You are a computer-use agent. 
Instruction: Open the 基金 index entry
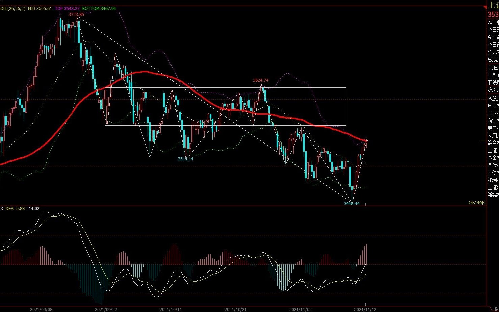tap(493, 158)
